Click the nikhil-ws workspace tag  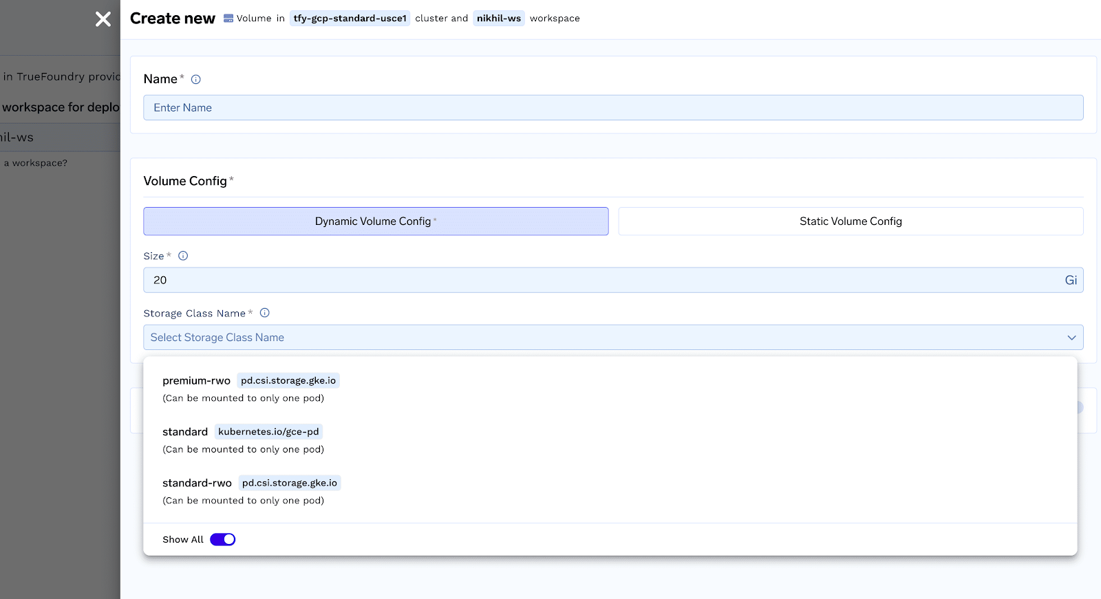(x=499, y=19)
